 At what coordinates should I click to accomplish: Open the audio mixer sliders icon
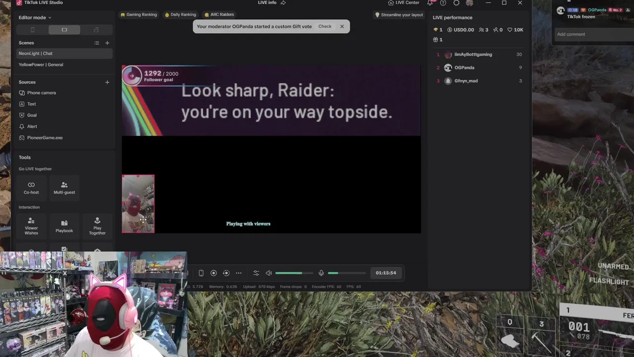click(256, 273)
